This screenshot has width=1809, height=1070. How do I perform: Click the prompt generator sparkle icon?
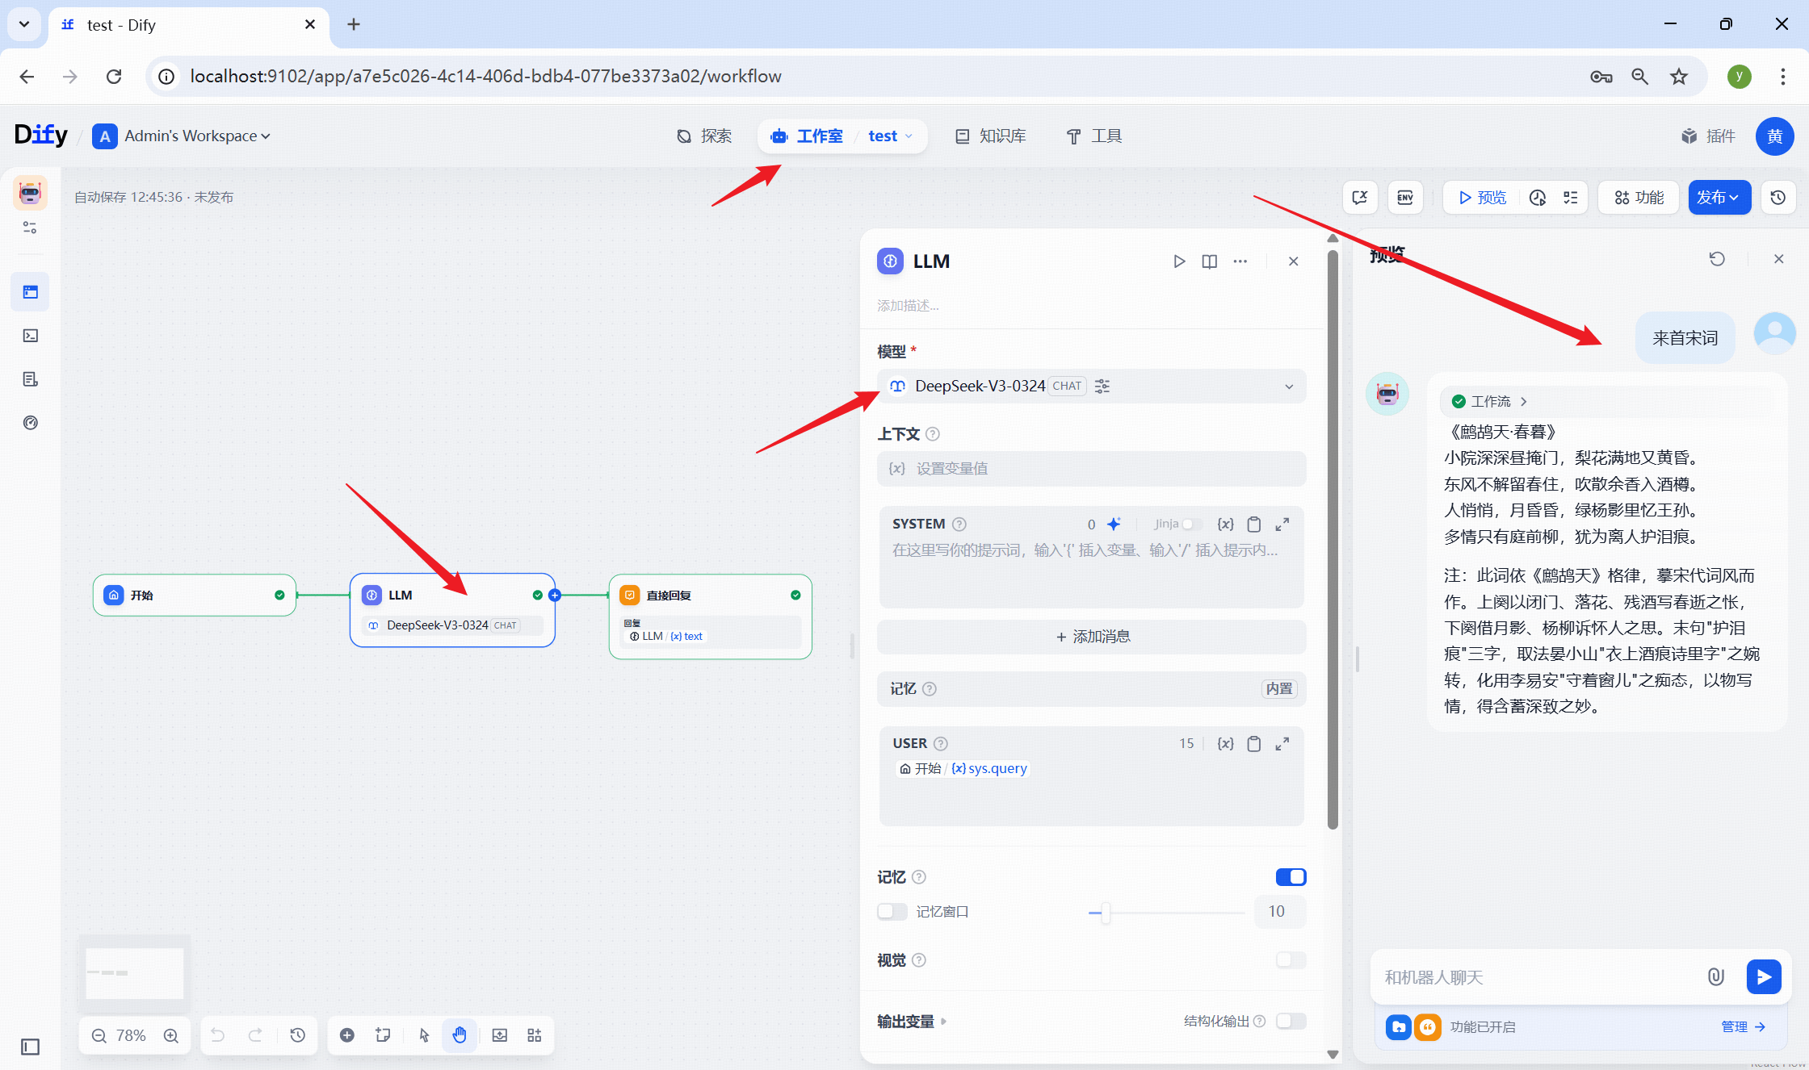click(x=1114, y=525)
